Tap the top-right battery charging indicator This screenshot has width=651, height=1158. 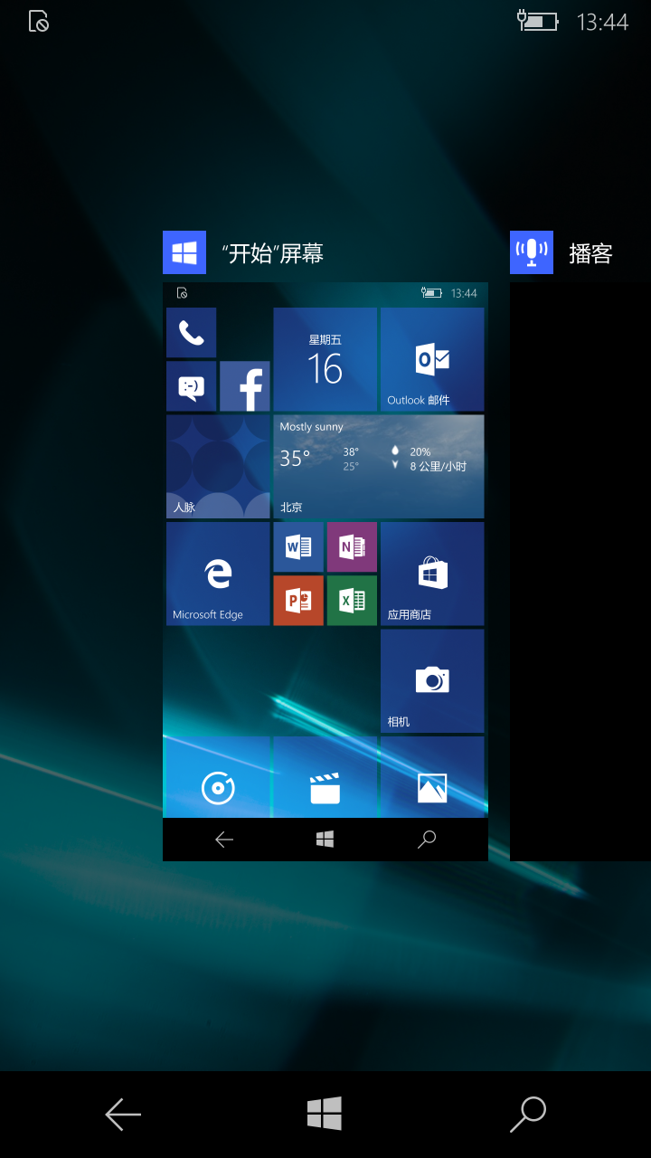[537, 21]
